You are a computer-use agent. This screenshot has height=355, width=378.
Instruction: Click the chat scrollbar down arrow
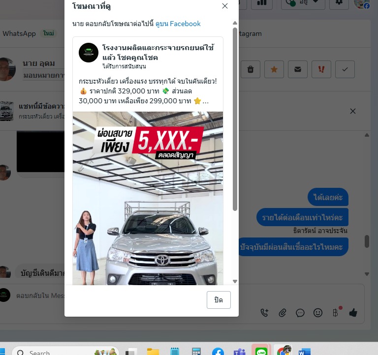click(367, 274)
